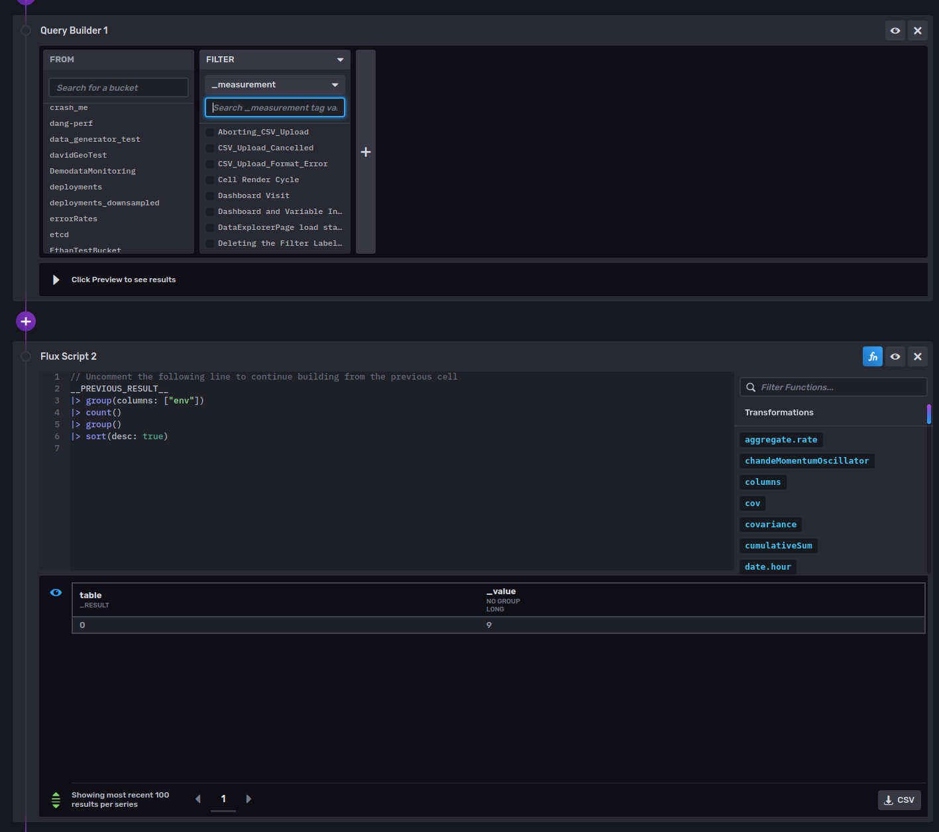Select the deployments bucket
The width and height of the screenshot is (939, 832).
tap(76, 186)
